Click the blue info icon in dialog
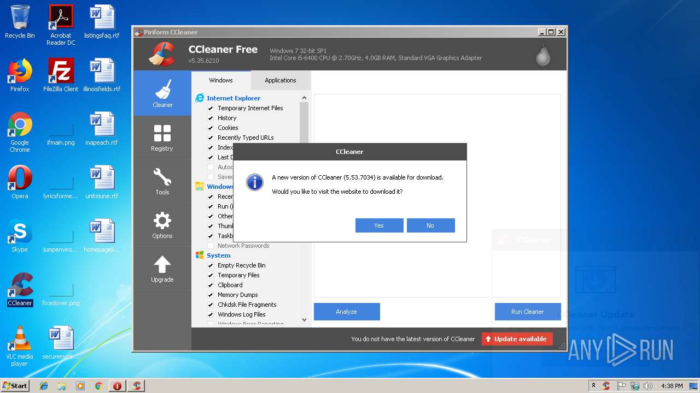The width and height of the screenshot is (700, 393). 255,182
